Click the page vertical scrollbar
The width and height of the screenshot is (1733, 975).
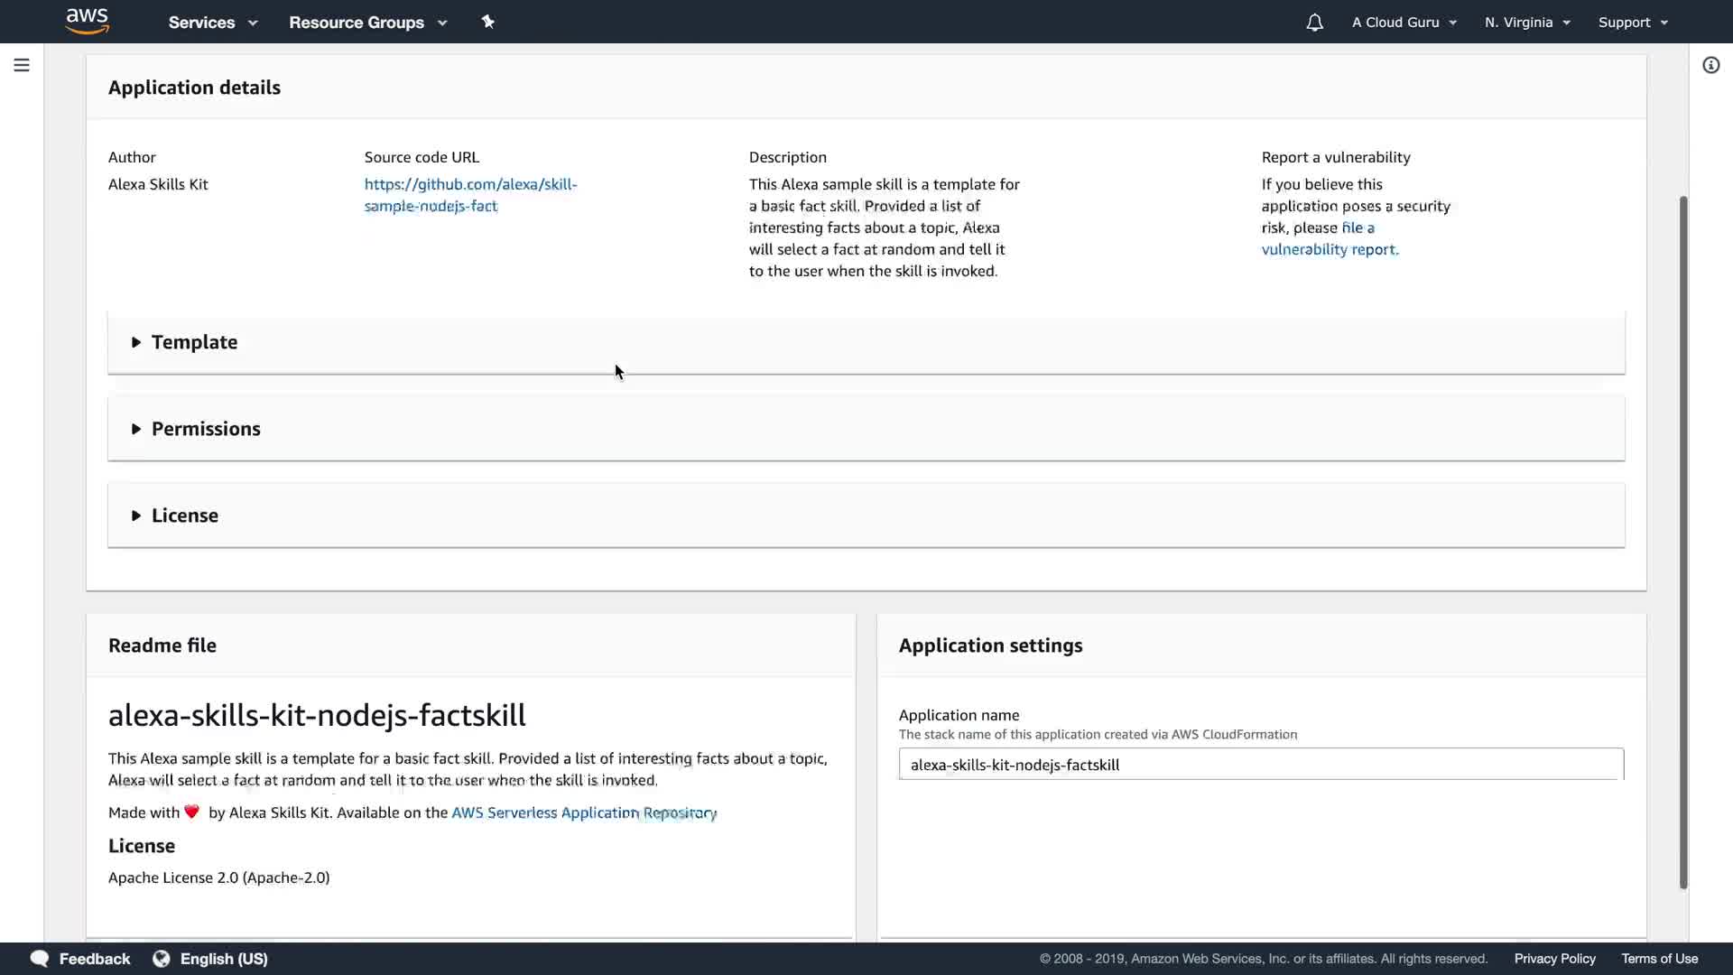coord(1682,542)
